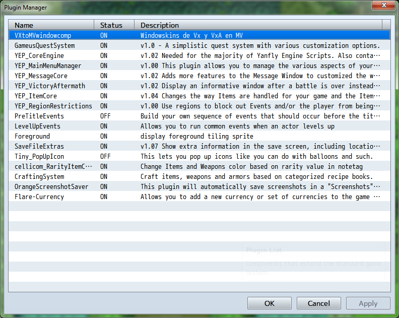Image resolution: width=399 pixels, height=318 pixels.
Task: Select the Flare-Currency plugin
Action: coord(199,197)
